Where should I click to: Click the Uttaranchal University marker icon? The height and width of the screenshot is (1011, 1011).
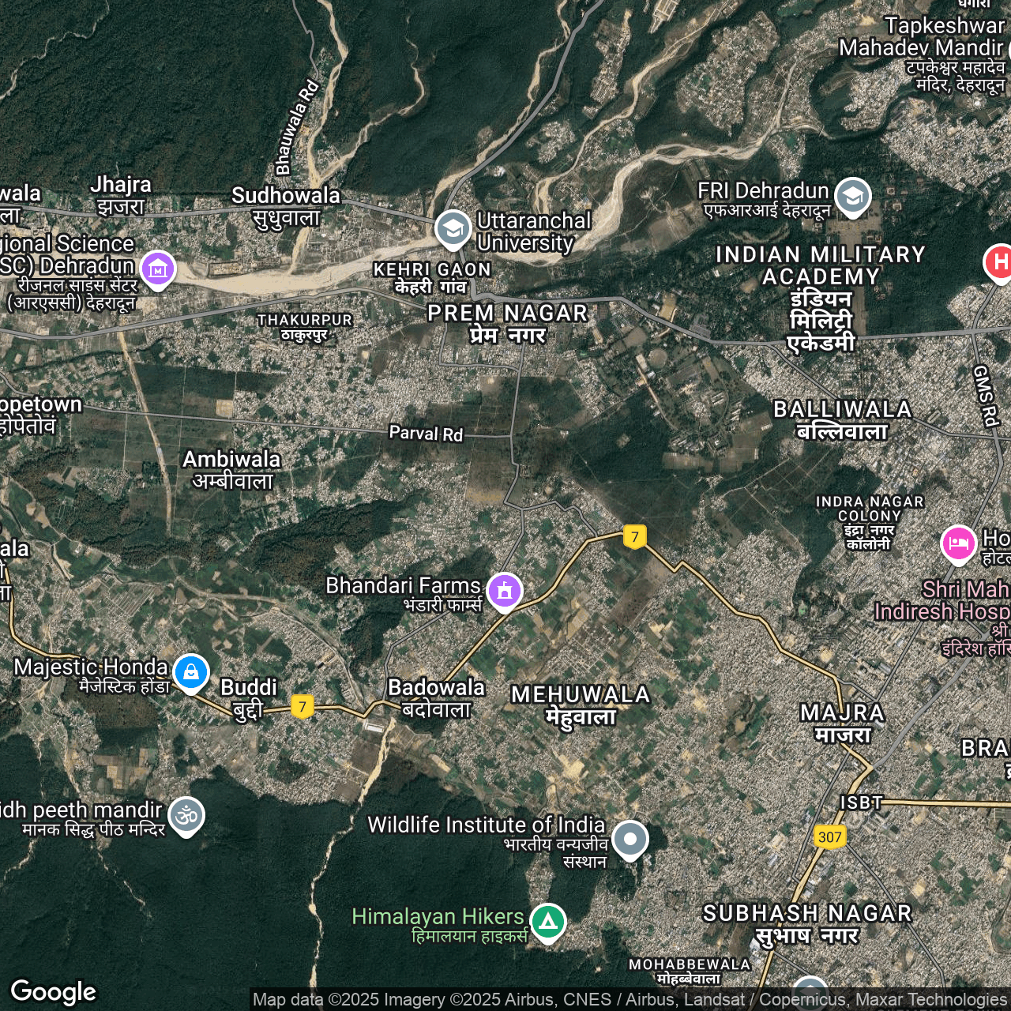453,229
